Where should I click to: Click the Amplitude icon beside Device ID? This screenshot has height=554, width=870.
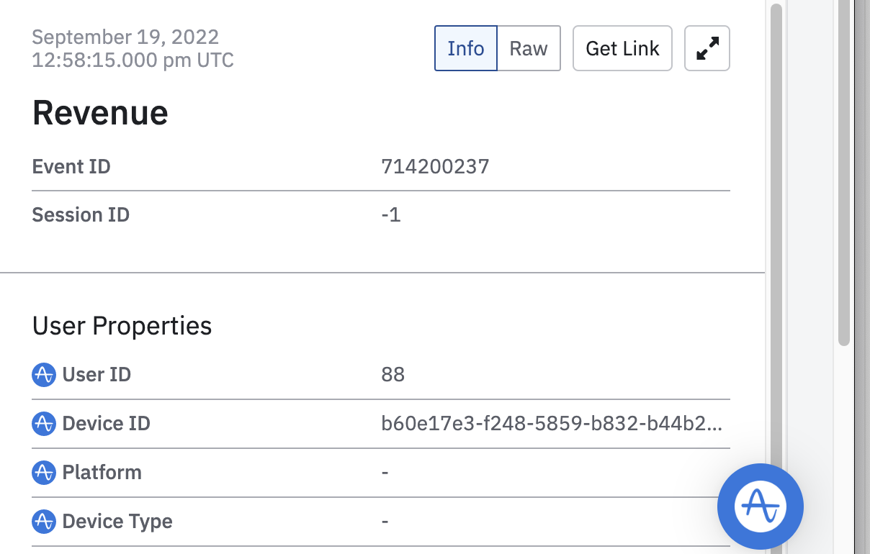point(44,424)
